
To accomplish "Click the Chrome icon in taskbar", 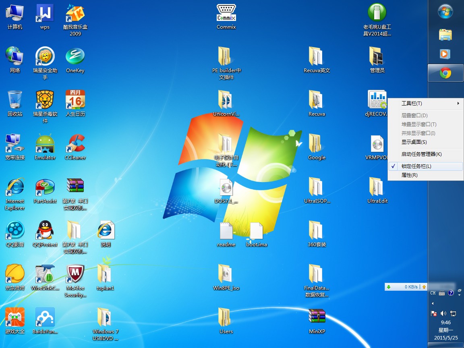I will click(x=445, y=73).
